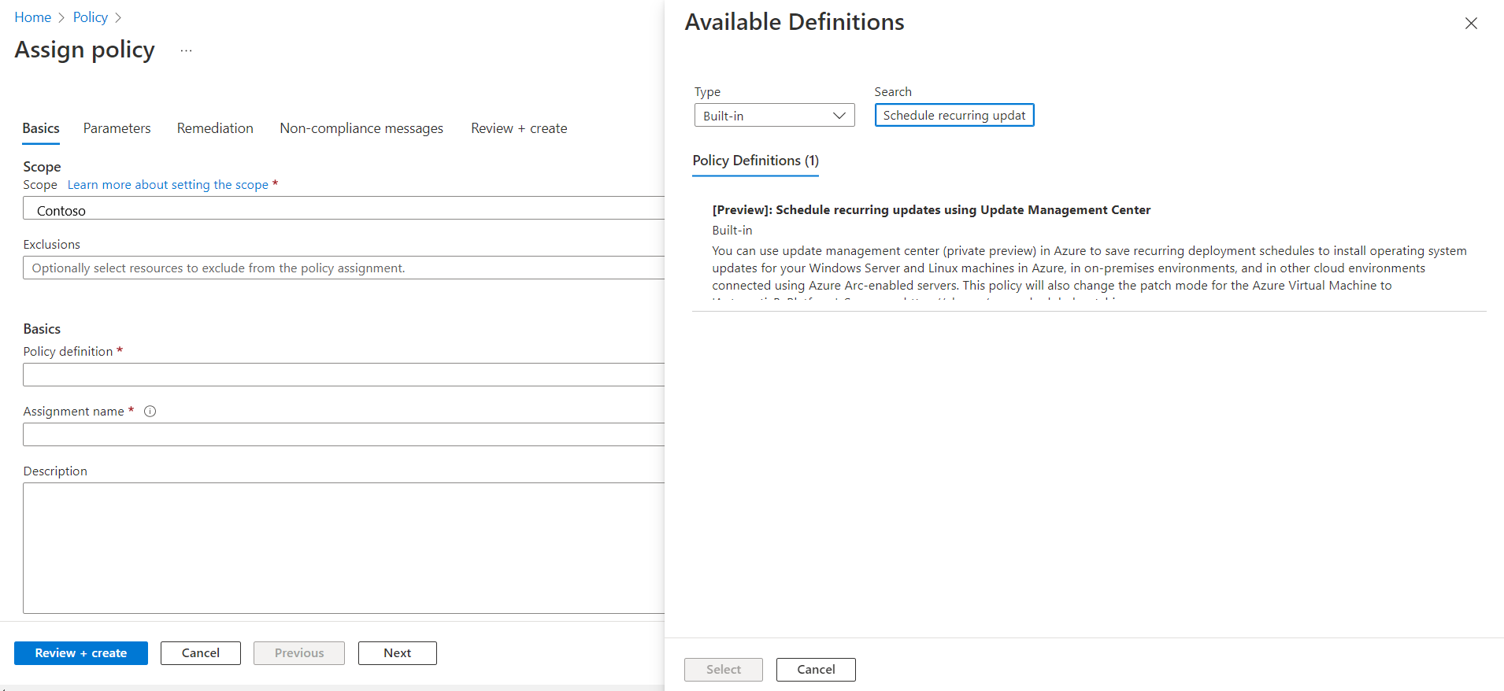The width and height of the screenshot is (1504, 691).
Task: Click the Select button in definitions panel
Action: 724,670
